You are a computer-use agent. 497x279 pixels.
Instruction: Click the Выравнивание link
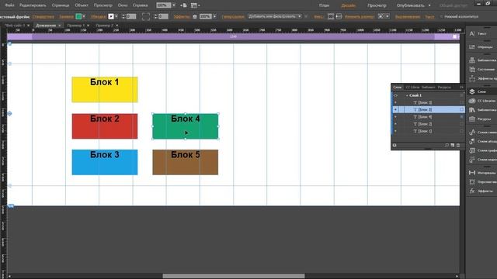point(408,16)
